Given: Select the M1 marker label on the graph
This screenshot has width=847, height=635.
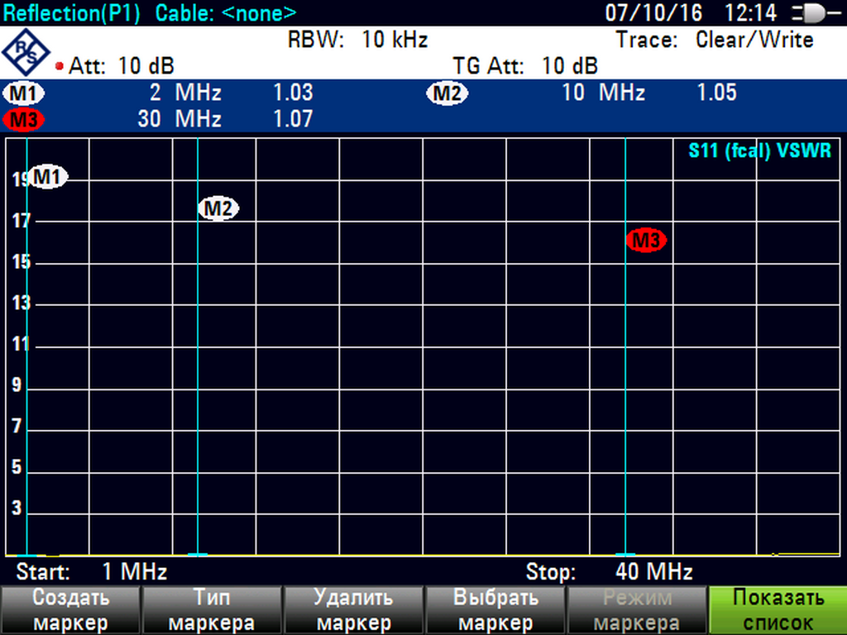Looking at the screenshot, I should pos(49,177).
